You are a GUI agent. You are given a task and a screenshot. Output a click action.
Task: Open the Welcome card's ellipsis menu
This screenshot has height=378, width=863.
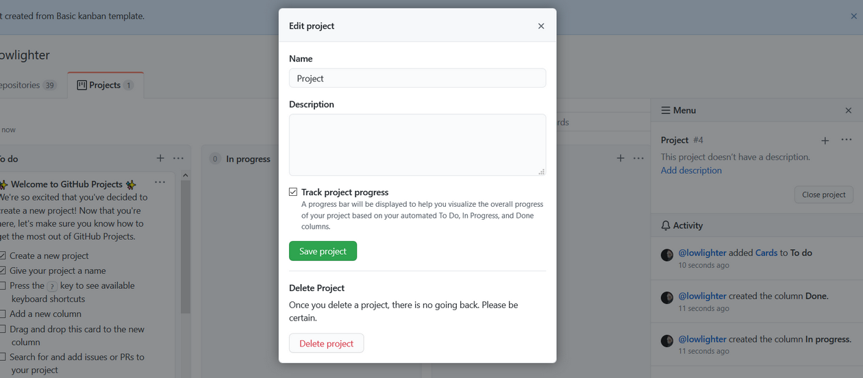point(160,182)
